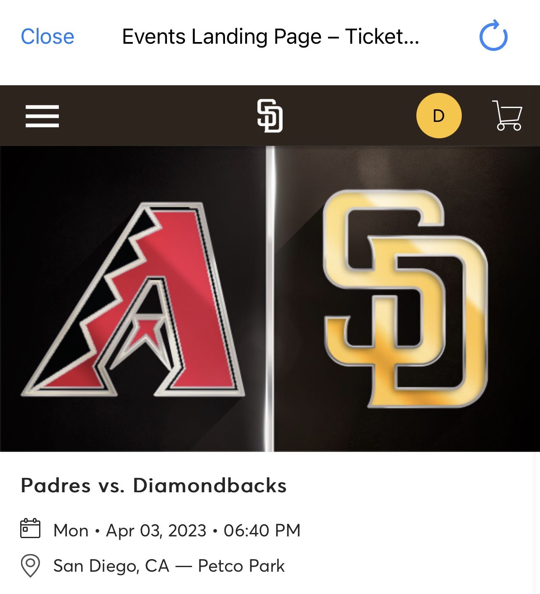
Task: Tap the large gold Padres SD logo
Action: pyautogui.click(x=405, y=298)
